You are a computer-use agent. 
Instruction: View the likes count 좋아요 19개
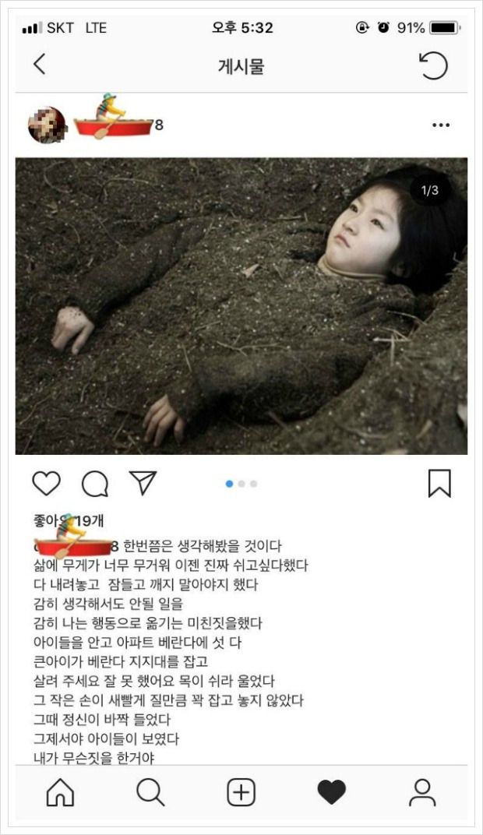tap(69, 520)
